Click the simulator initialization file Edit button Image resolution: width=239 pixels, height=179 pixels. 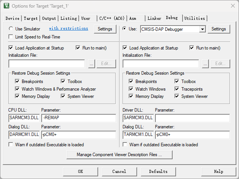tap(106, 64)
